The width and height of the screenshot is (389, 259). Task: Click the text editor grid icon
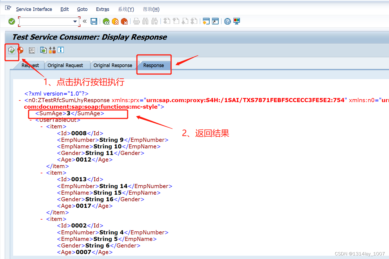[x=32, y=50]
